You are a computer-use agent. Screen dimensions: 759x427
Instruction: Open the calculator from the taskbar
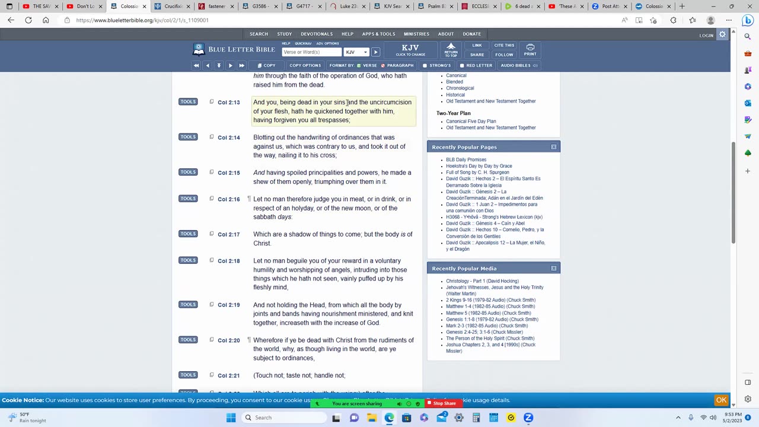(x=476, y=418)
